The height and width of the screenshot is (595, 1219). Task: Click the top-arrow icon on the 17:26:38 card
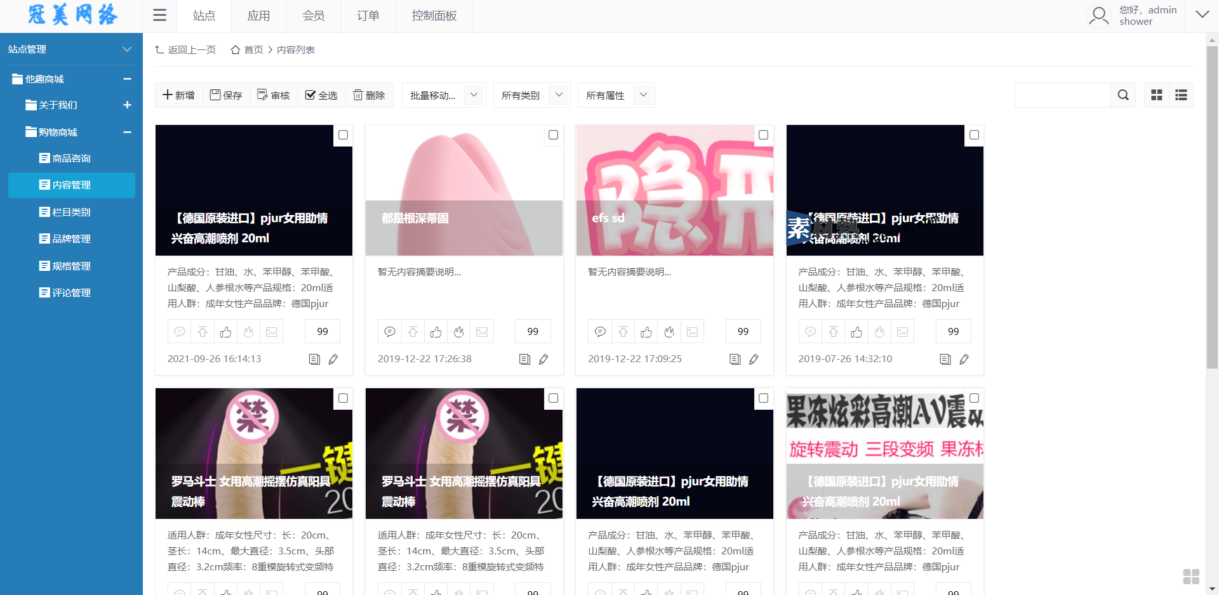pyautogui.click(x=413, y=332)
